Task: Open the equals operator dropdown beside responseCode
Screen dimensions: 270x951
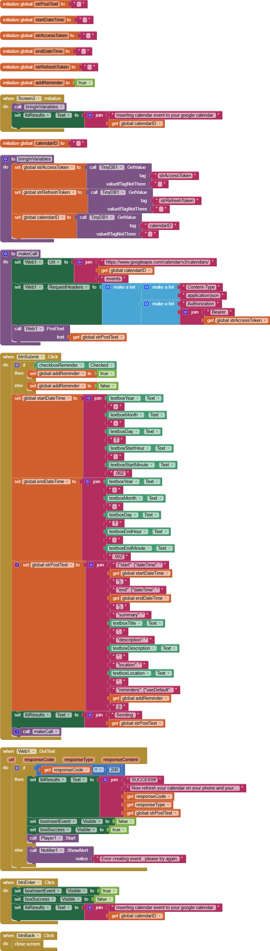Action: [x=98, y=770]
